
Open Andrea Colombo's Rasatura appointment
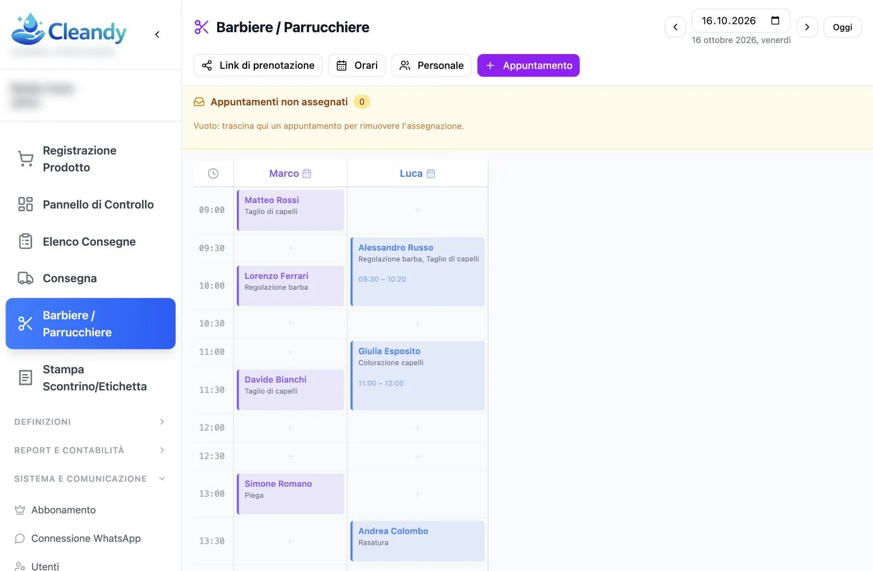coord(417,541)
